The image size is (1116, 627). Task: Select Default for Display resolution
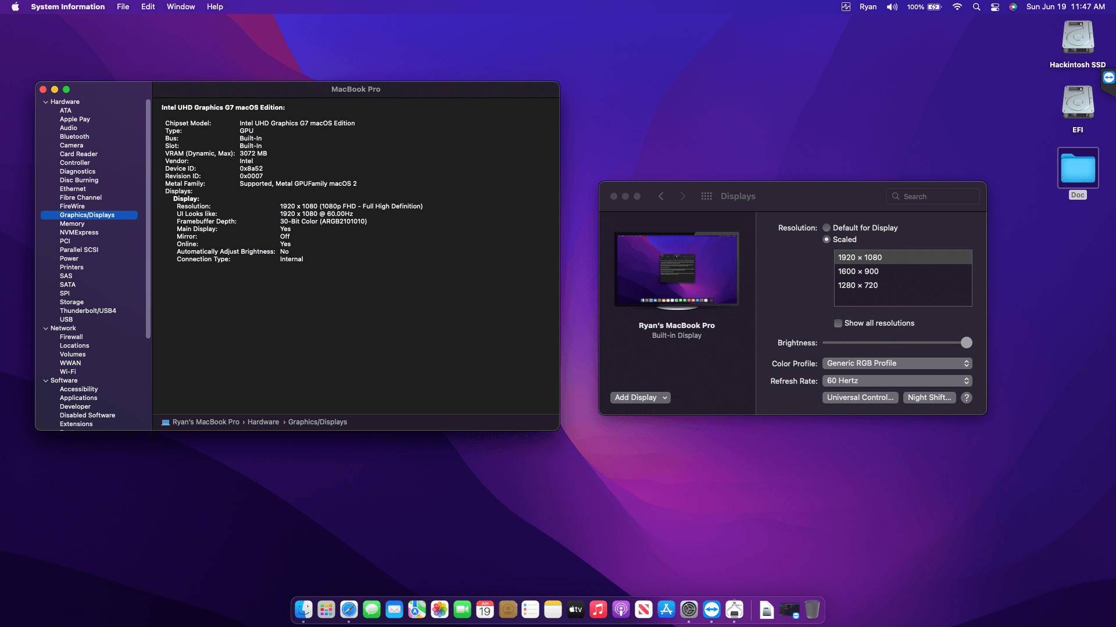point(827,228)
